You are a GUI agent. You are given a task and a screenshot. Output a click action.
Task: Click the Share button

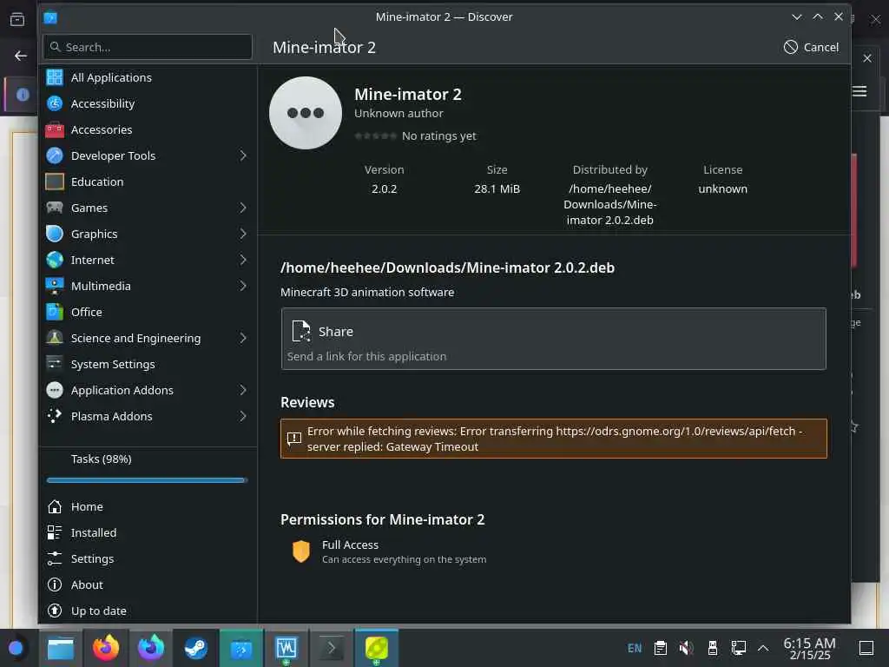pos(553,340)
